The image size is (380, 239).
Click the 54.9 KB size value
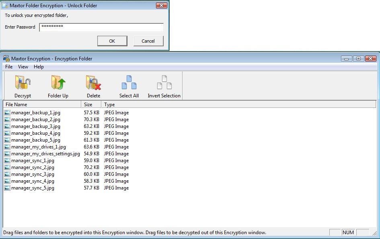(92, 154)
